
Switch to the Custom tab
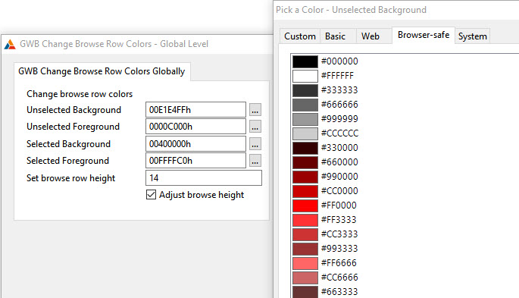300,36
